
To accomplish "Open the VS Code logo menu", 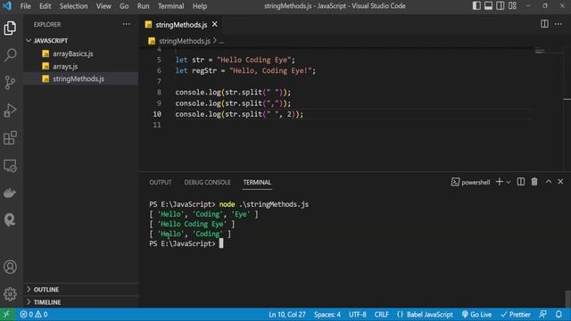I will (x=7, y=6).
